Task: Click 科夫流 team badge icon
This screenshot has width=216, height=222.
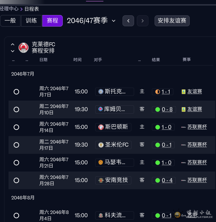Action: click(x=101, y=215)
